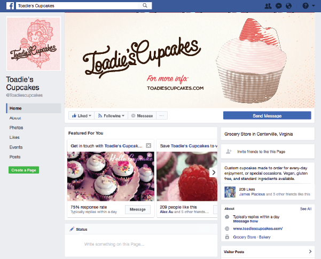Click the Write something status field

point(141,244)
